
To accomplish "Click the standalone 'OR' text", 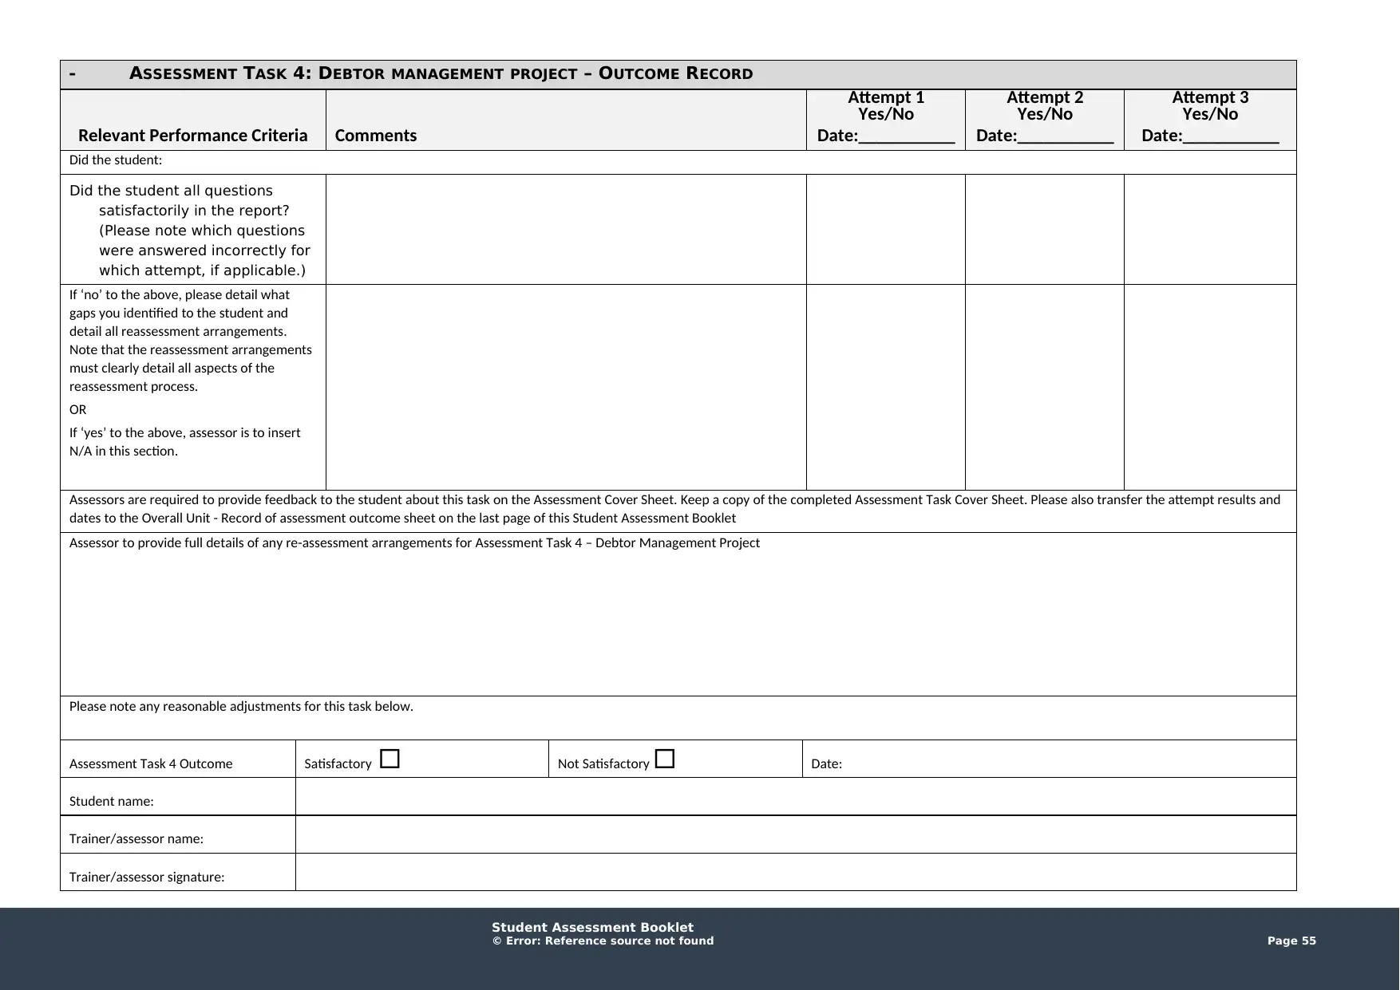I will pos(78,410).
